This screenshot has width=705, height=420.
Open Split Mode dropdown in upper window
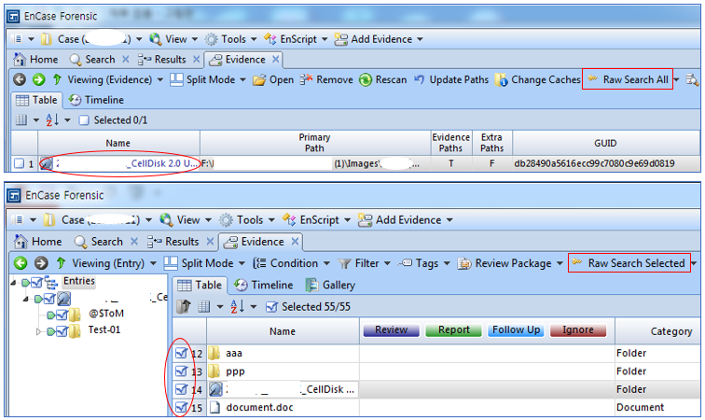tap(242, 80)
